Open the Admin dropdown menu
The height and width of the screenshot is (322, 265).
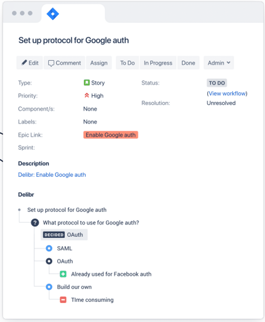pyautogui.click(x=219, y=63)
